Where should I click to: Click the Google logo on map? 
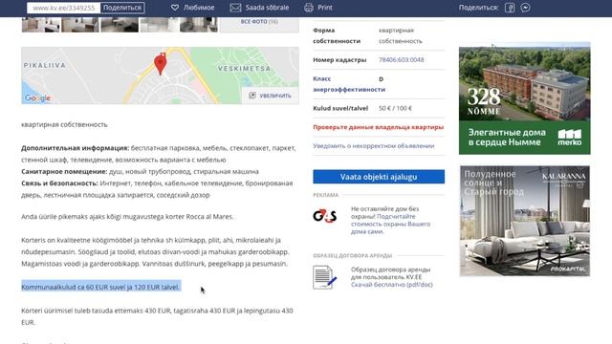click(37, 97)
